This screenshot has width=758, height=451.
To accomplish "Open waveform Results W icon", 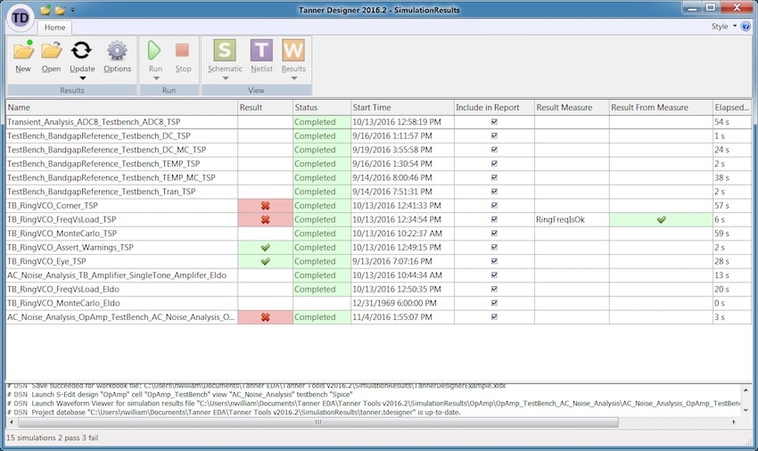I will pyautogui.click(x=293, y=50).
